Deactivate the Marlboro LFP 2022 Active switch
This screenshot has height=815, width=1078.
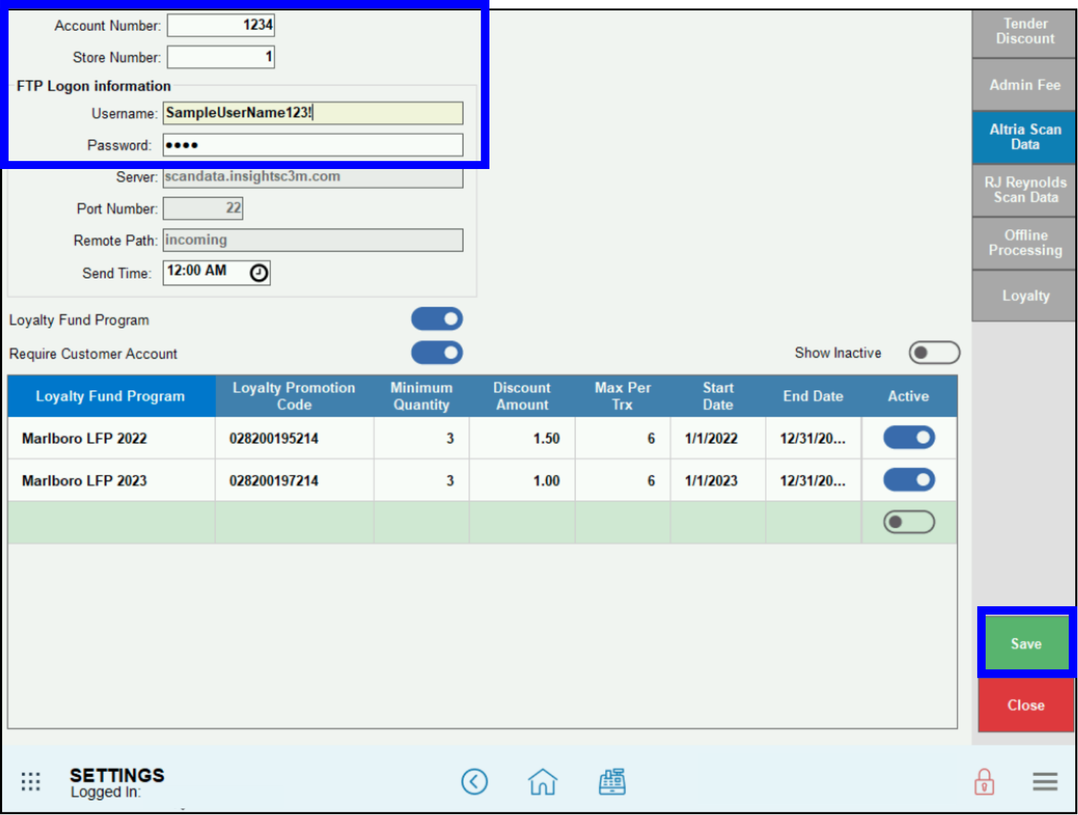(x=909, y=438)
